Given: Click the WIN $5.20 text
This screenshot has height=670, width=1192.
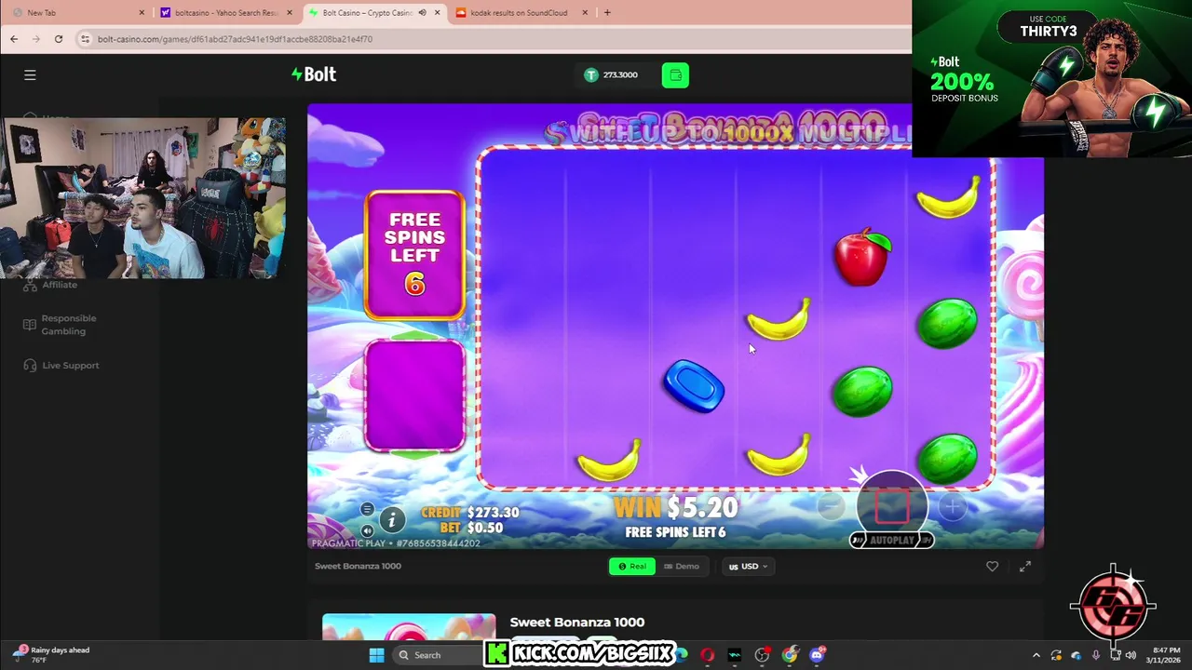Looking at the screenshot, I should coord(675,508).
